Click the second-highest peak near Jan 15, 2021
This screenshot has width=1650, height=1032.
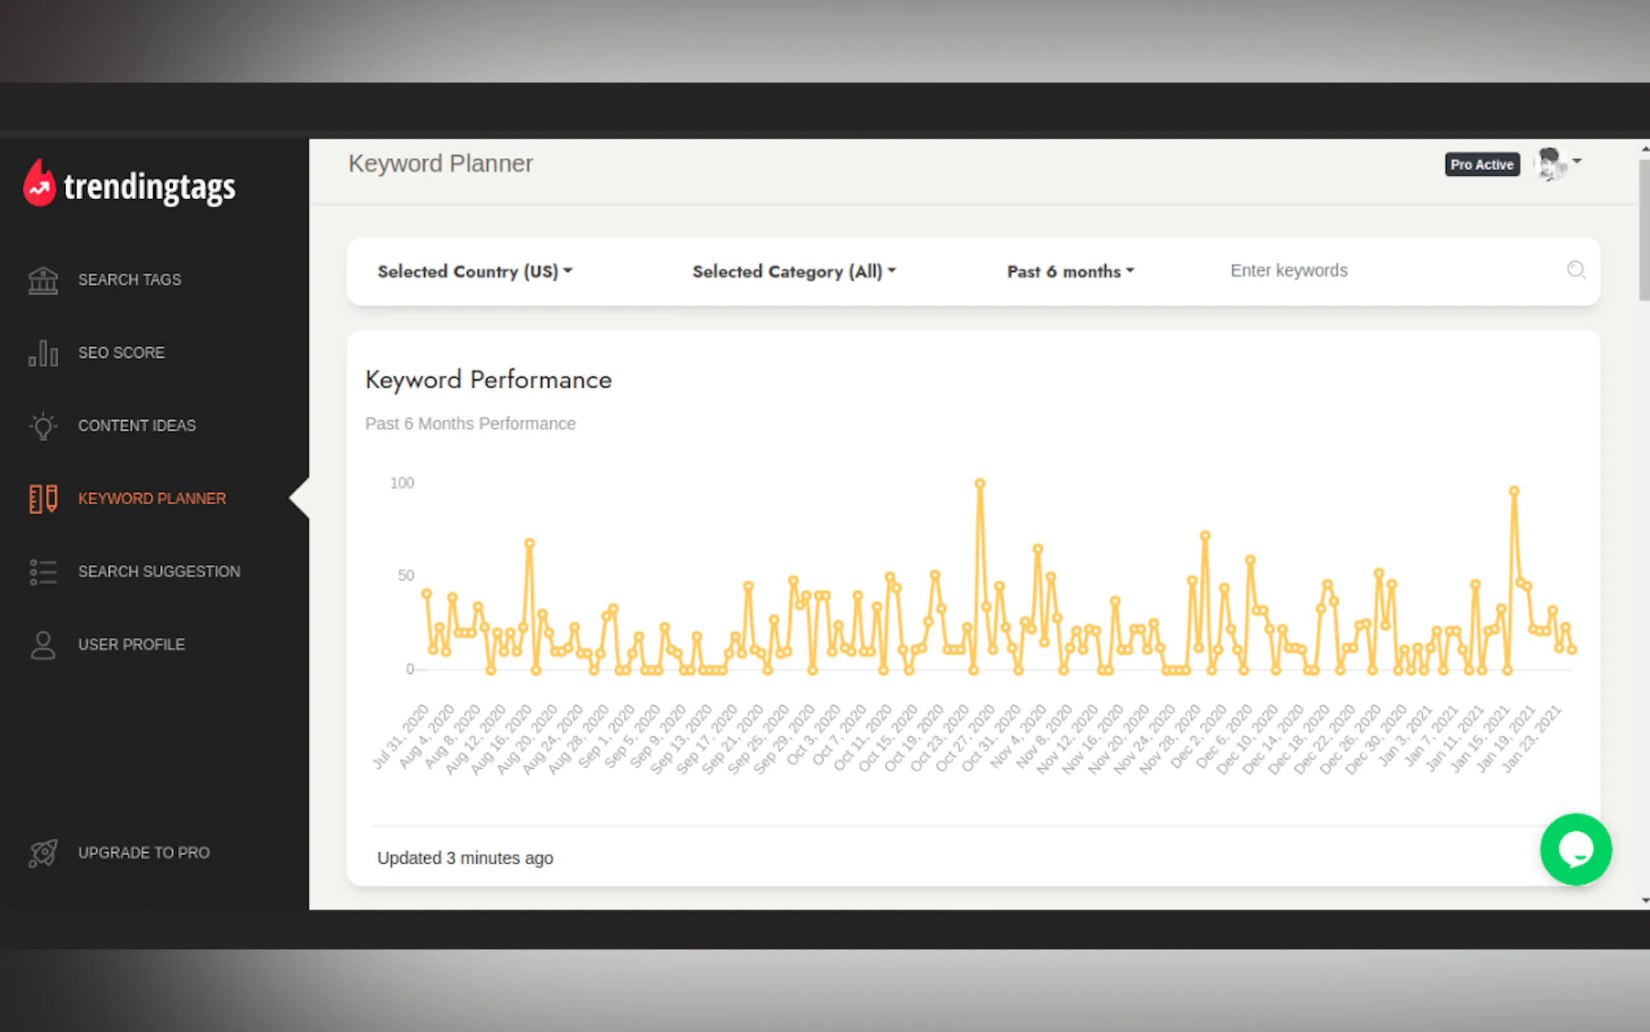(1514, 491)
